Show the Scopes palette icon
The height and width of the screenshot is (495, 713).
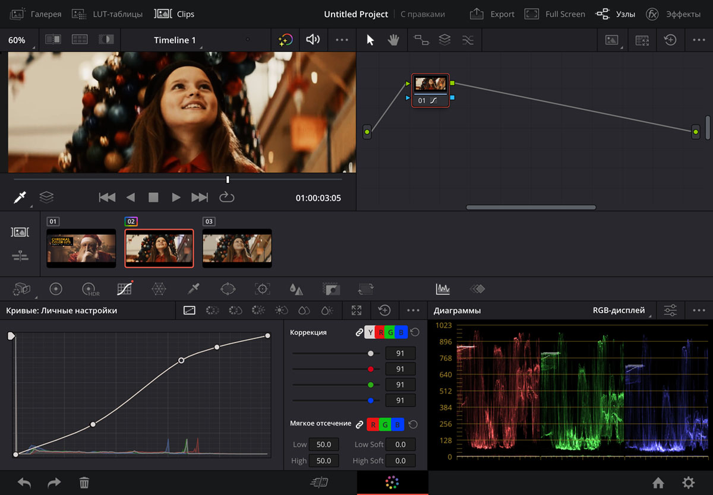pos(443,289)
